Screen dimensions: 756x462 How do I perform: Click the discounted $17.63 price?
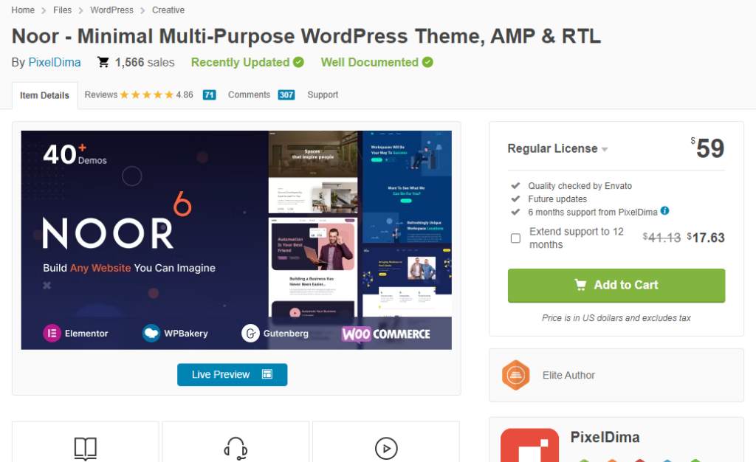706,238
